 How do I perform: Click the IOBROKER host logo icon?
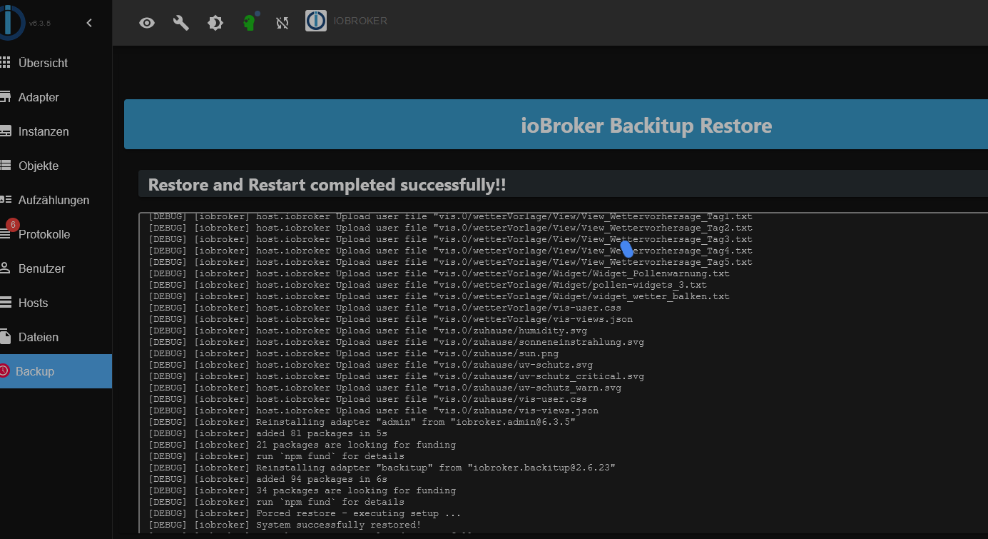tap(316, 21)
